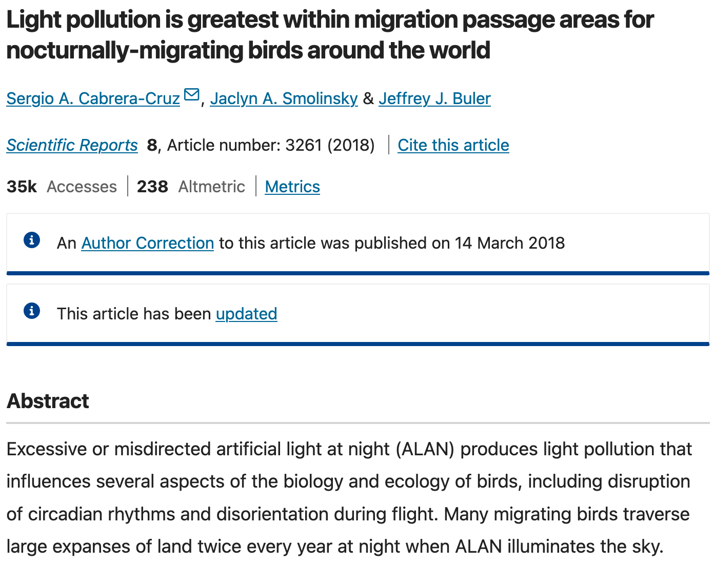Click the article title heading
714x565 pixels.
pos(329,35)
